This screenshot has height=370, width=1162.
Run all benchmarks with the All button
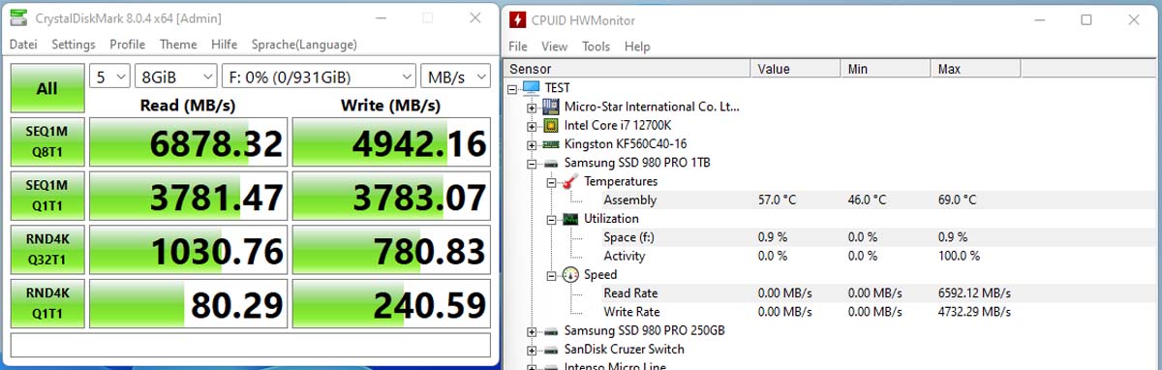46,88
